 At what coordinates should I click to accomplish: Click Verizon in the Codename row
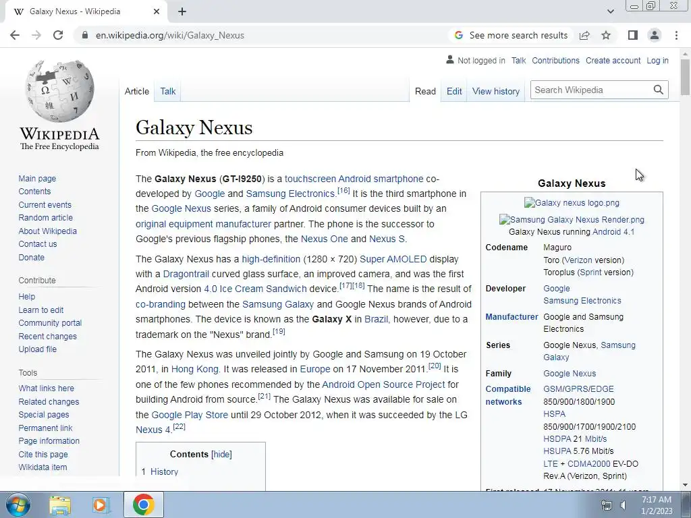(x=578, y=260)
